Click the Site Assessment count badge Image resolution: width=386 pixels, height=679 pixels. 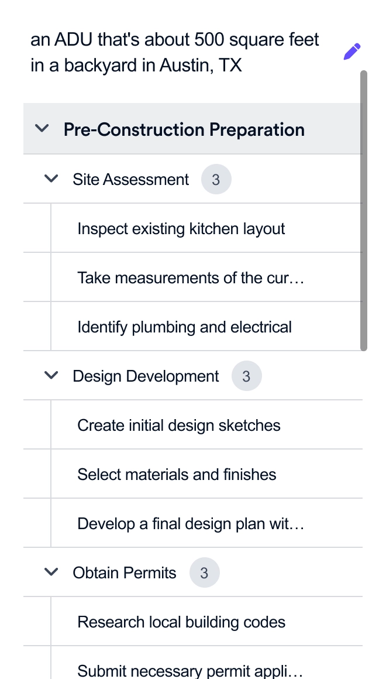tap(216, 179)
